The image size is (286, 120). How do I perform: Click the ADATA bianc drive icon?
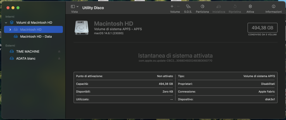click(12, 59)
